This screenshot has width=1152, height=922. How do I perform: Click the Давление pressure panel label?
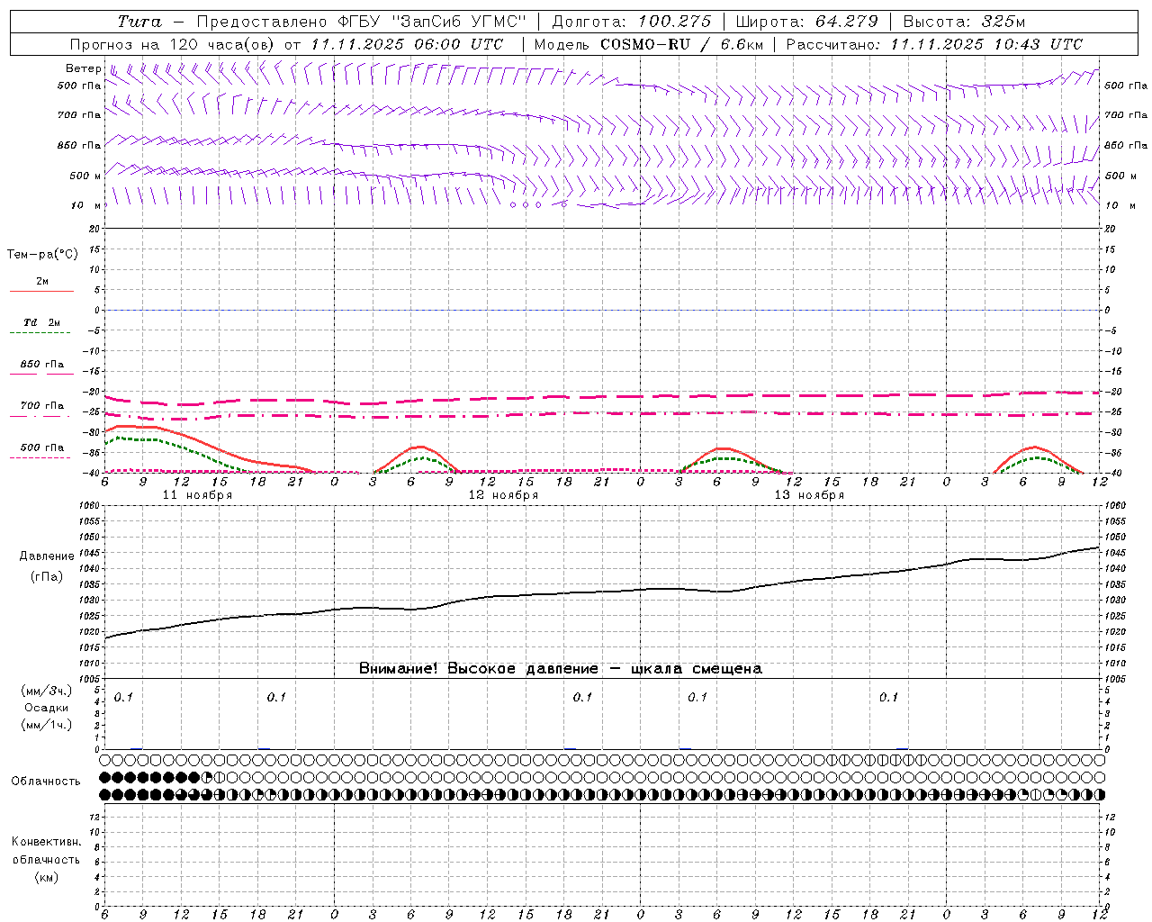pyautogui.click(x=47, y=556)
